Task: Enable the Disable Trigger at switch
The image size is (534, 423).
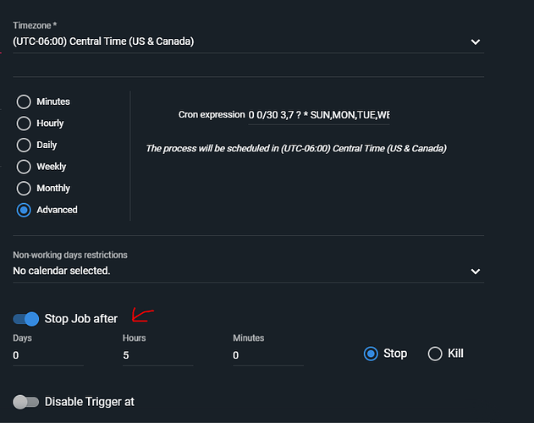Action: coord(26,402)
